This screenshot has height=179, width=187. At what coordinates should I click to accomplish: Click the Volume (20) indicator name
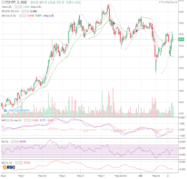[x=6, y=7]
